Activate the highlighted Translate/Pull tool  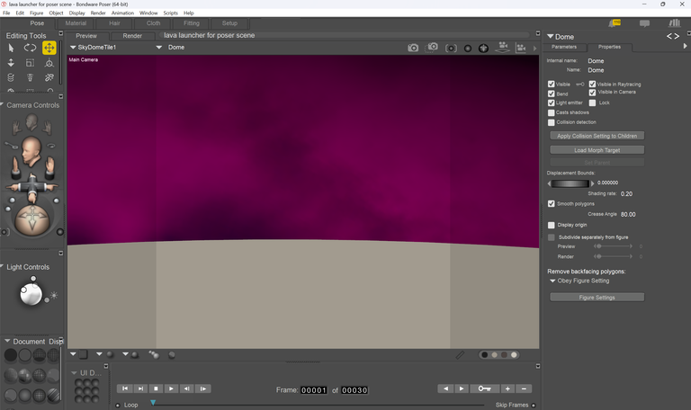click(x=49, y=48)
